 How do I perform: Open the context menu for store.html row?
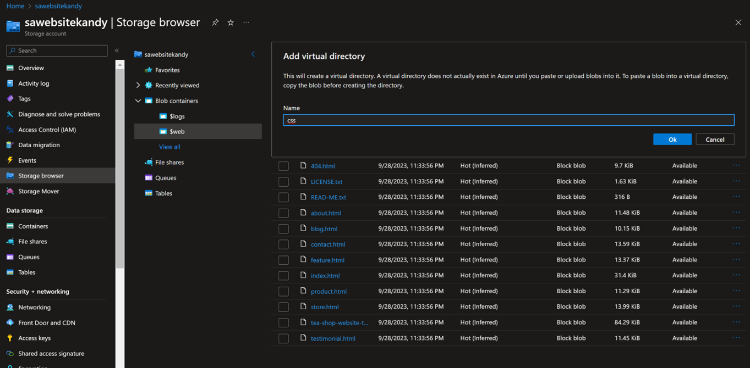click(x=736, y=306)
